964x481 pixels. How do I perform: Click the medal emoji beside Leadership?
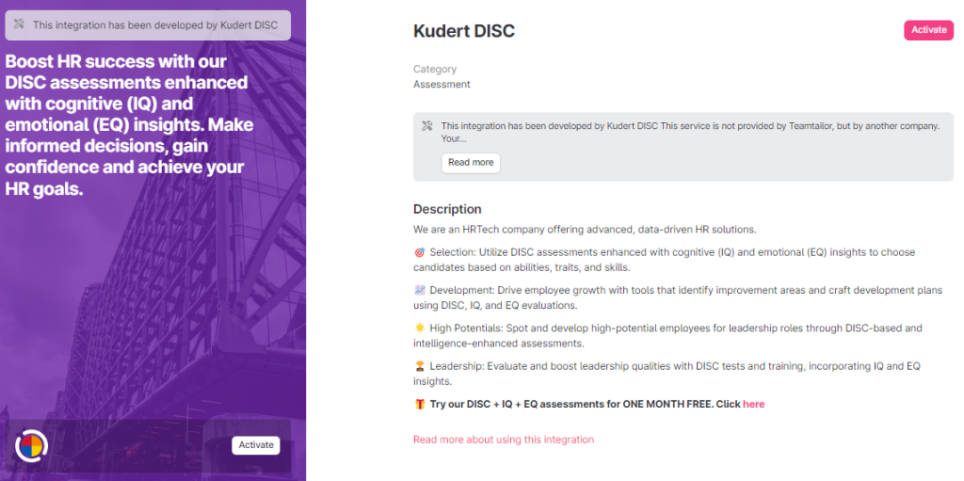click(x=420, y=366)
